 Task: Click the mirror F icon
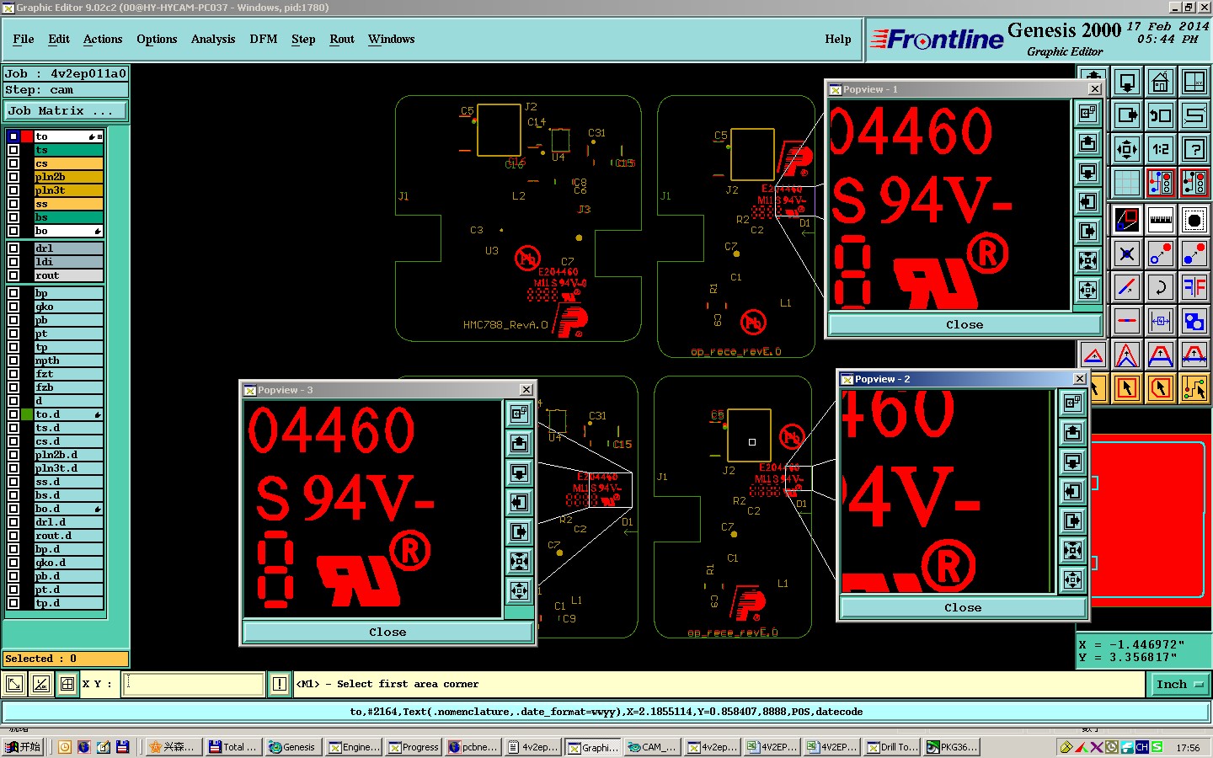[1194, 287]
